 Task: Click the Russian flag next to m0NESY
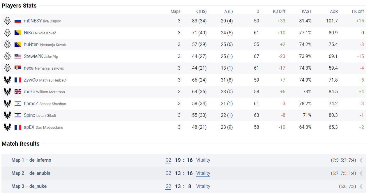[18, 21]
